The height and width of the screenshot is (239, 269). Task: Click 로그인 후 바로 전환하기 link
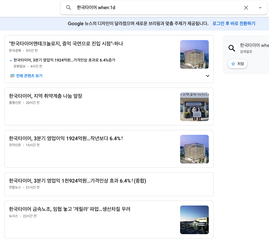click(234, 23)
